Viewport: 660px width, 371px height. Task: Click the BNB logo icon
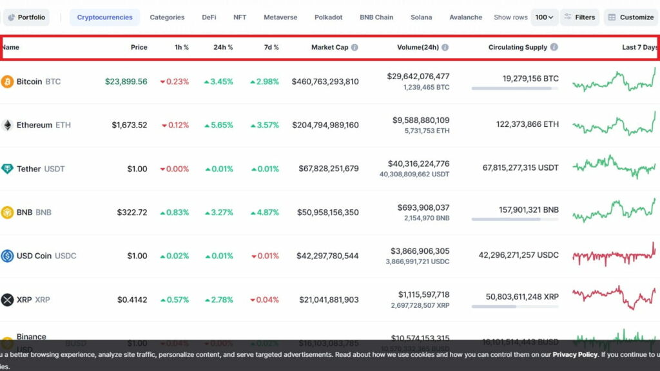[x=7, y=212]
